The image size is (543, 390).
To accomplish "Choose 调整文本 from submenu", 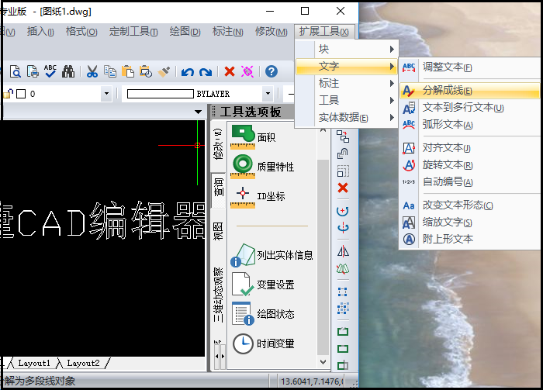I will [470, 67].
